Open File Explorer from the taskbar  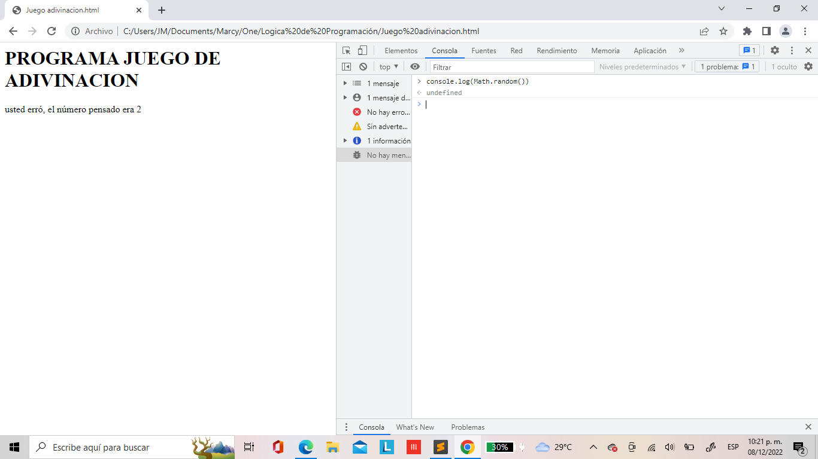(333, 447)
